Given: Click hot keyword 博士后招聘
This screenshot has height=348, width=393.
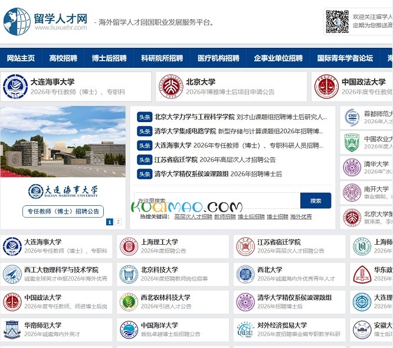Looking at the screenshot, I should click(x=251, y=216).
